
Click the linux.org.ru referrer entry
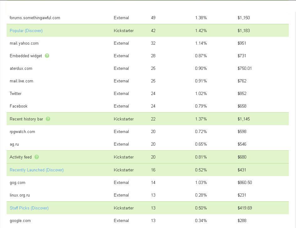pyautogui.click(x=20, y=195)
